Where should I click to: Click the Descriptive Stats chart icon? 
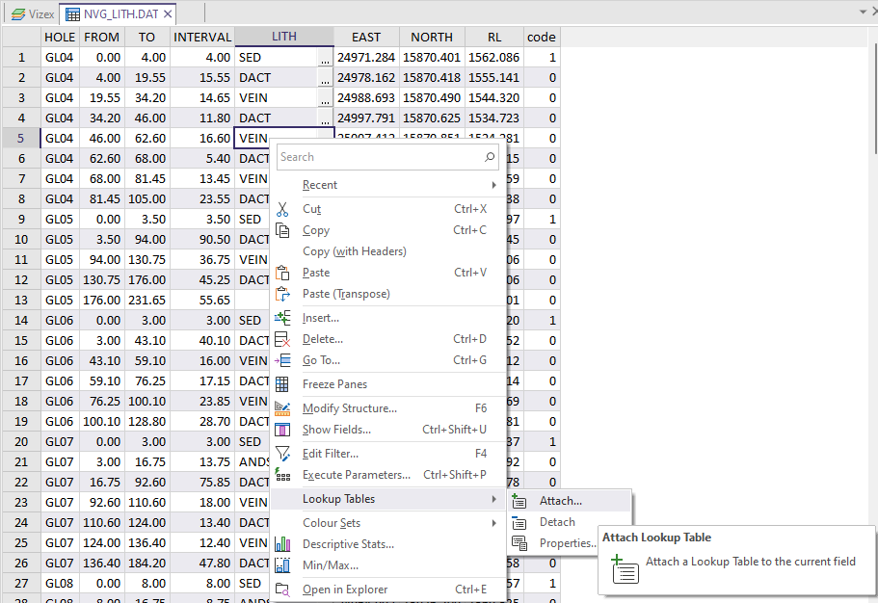pos(282,544)
